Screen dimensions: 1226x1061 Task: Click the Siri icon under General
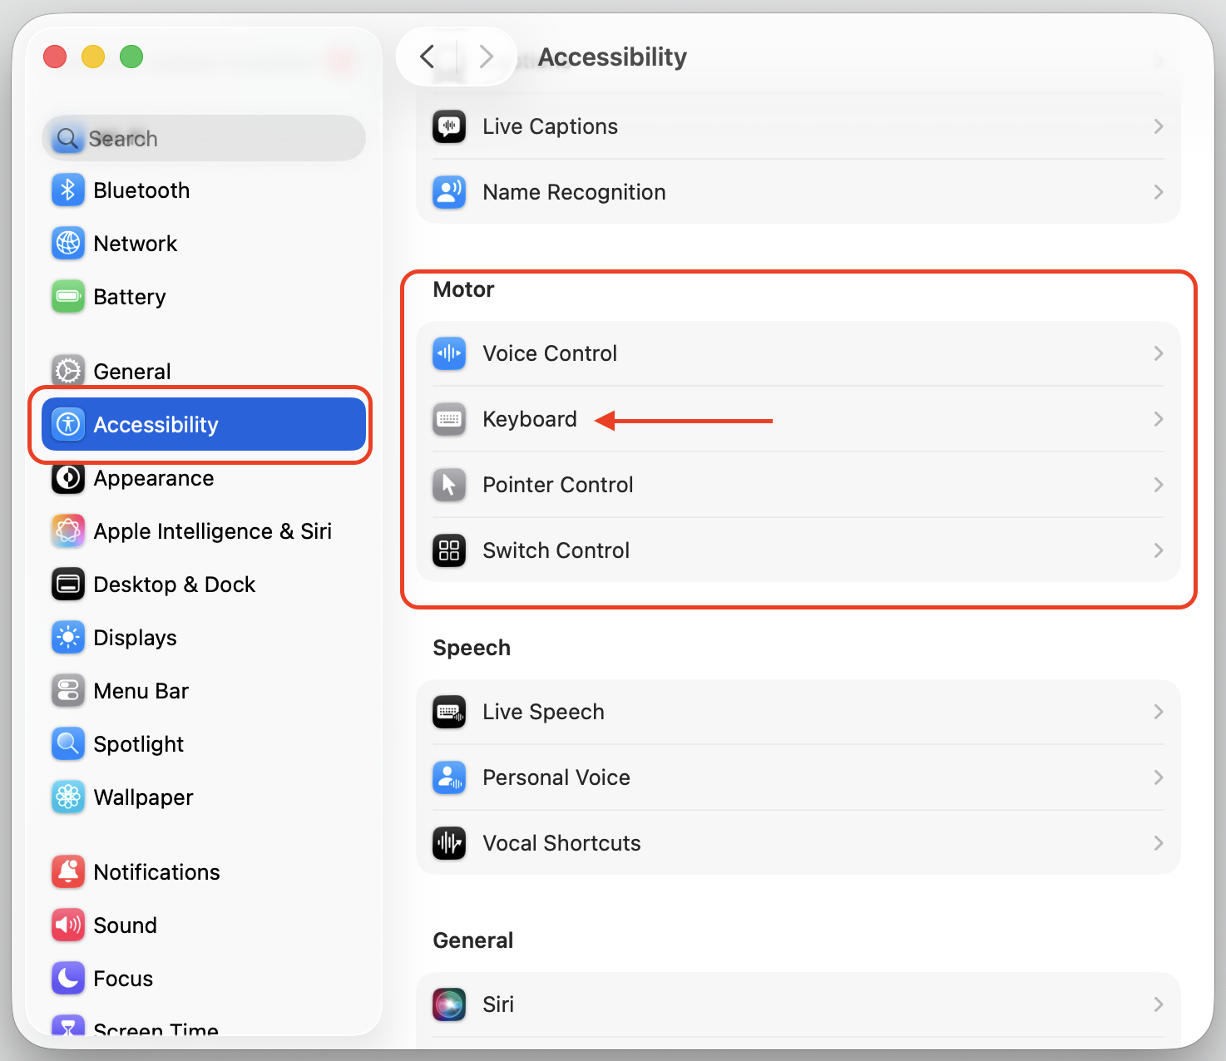(449, 1004)
